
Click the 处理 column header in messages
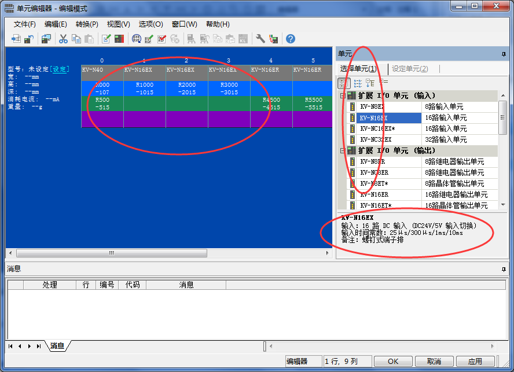coord(50,285)
